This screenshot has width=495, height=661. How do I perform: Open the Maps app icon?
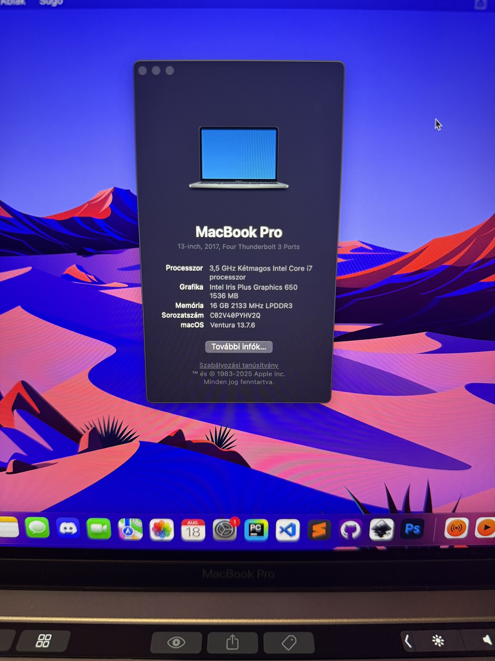[x=130, y=529]
